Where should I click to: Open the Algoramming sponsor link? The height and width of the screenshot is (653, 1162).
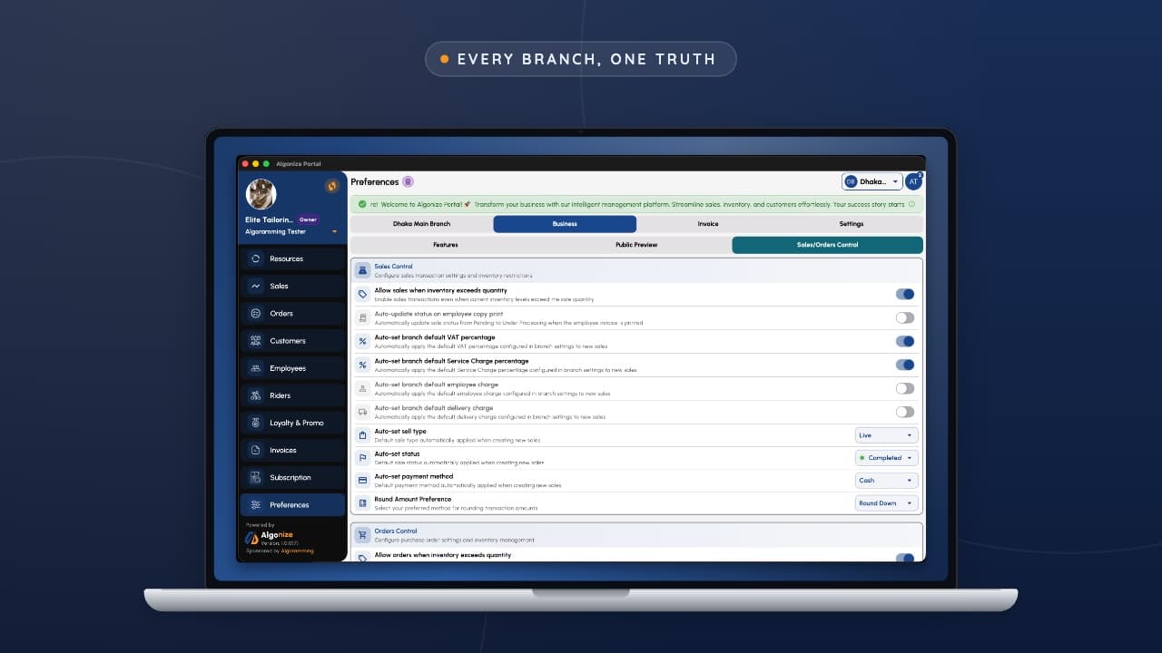point(297,551)
